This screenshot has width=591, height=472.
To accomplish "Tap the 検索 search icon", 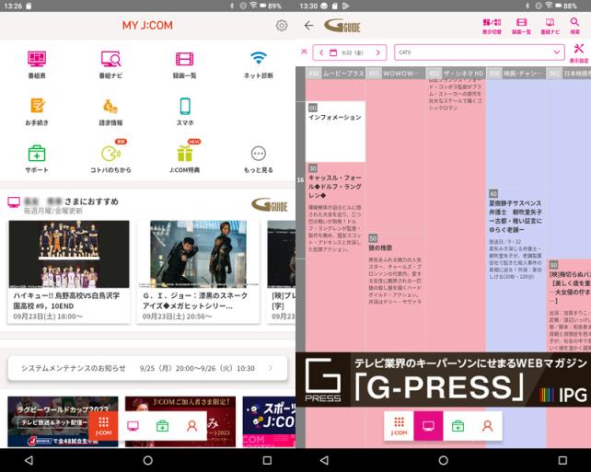I will (574, 26).
